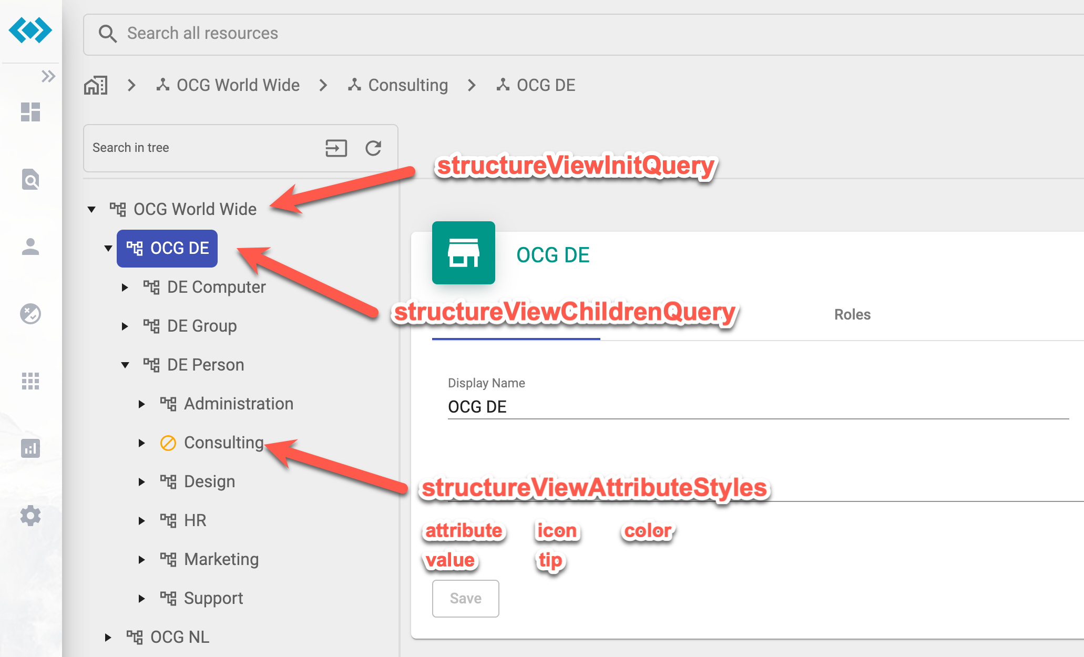Click the Save button
Viewport: 1084px width, 657px height.
click(x=466, y=599)
